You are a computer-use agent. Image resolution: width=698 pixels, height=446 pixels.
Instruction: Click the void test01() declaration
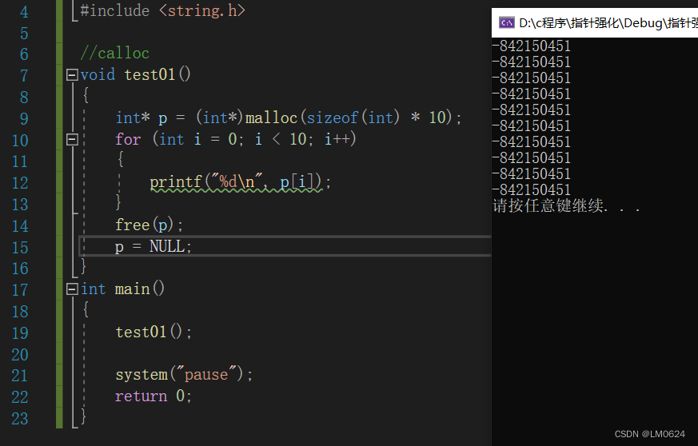point(135,74)
